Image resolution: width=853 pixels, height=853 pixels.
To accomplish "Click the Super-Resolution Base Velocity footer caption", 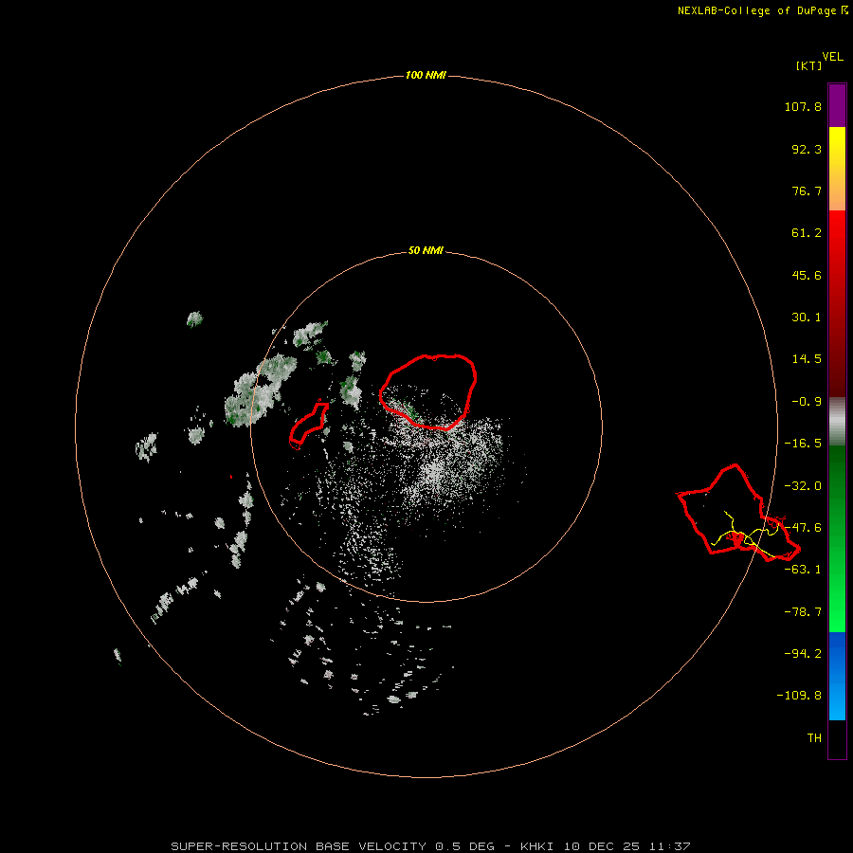I will tap(430, 846).
